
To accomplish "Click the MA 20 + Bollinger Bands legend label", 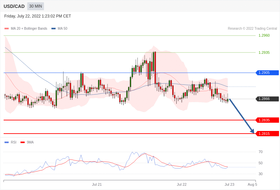I will point(29,28).
